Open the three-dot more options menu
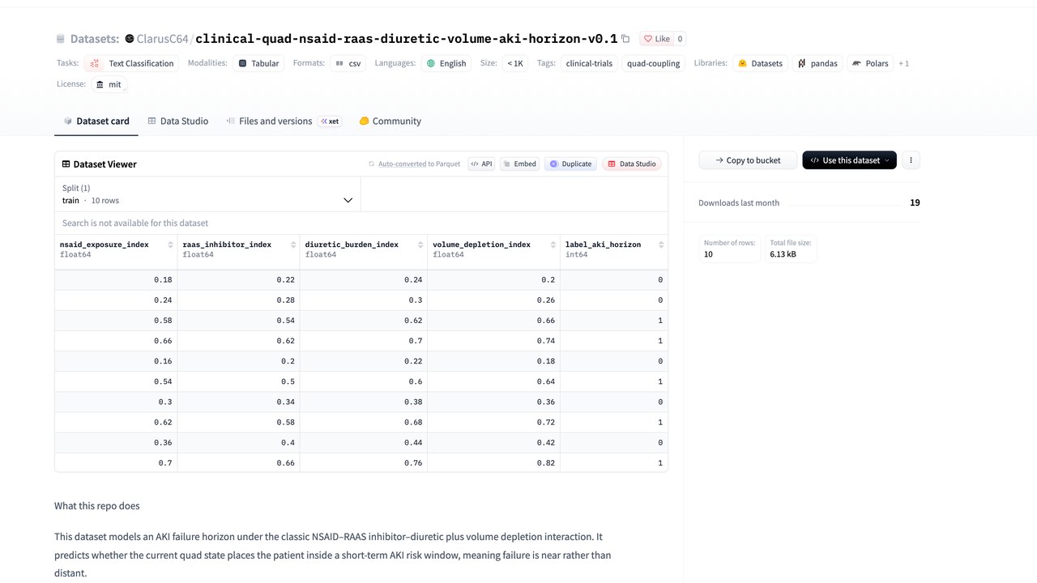 911,160
